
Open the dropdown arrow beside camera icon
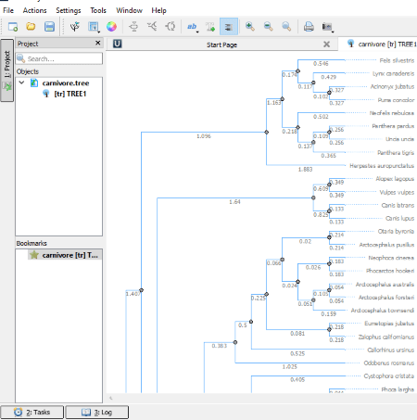point(333,32)
